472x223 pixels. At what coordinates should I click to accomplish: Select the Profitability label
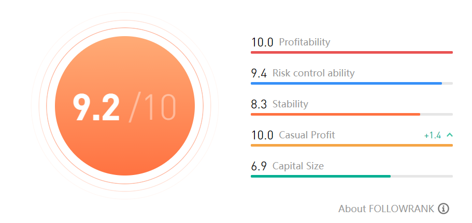pyautogui.click(x=304, y=42)
